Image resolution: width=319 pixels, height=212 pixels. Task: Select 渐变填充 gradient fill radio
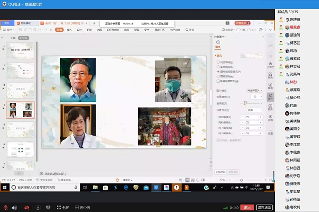click(218, 67)
